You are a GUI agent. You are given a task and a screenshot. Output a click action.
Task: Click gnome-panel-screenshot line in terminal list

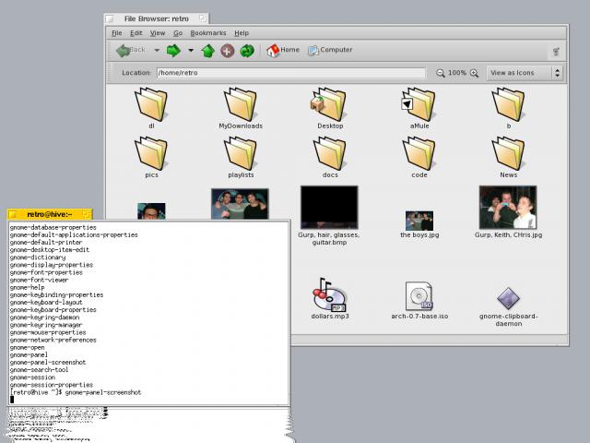point(48,363)
